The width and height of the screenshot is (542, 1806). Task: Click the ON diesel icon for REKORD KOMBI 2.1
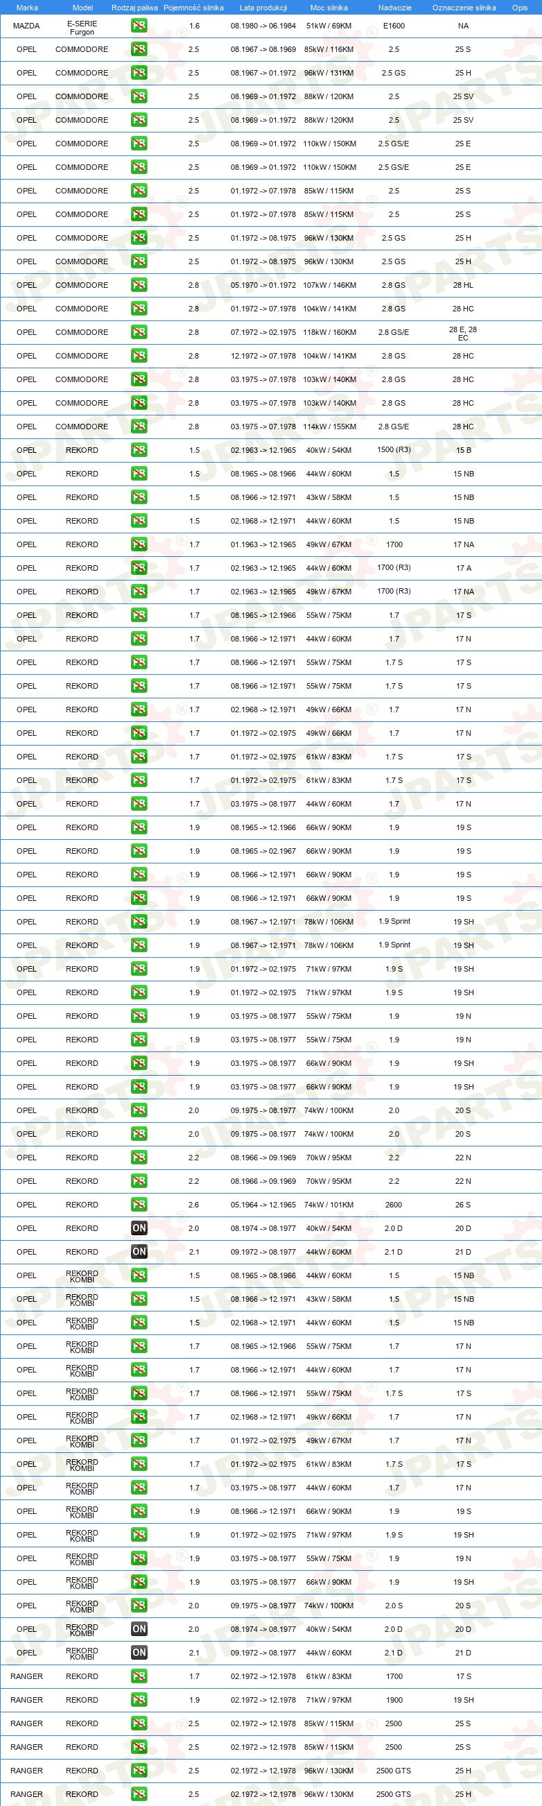click(x=139, y=1653)
